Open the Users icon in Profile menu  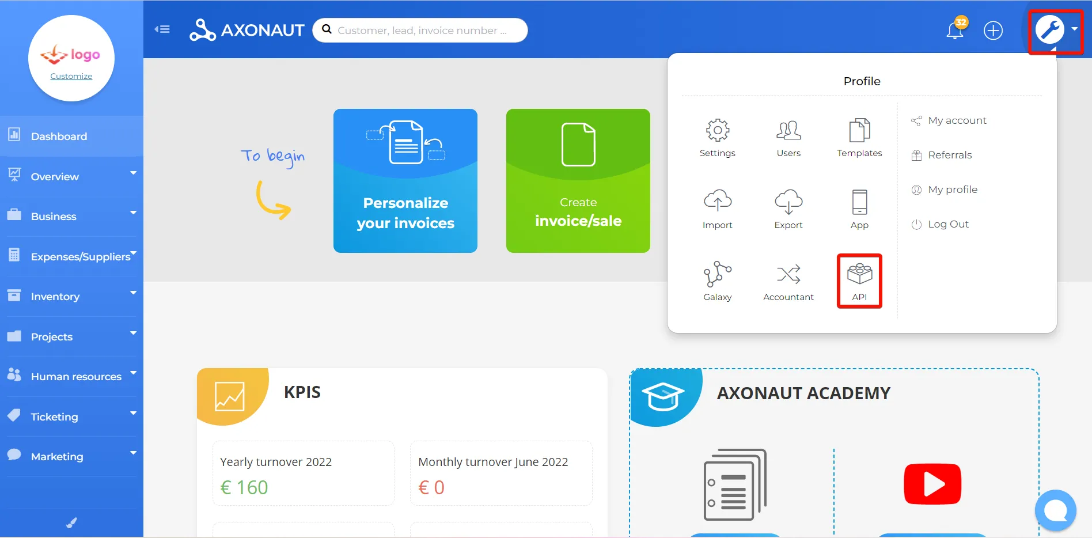pyautogui.click(x=788, y=131)
